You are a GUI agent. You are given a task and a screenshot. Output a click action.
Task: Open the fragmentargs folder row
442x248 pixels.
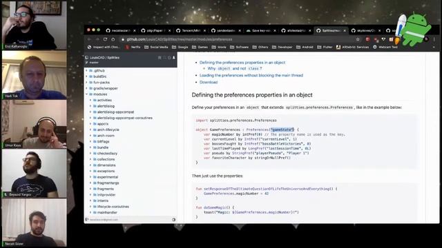[x=131, y=183]
